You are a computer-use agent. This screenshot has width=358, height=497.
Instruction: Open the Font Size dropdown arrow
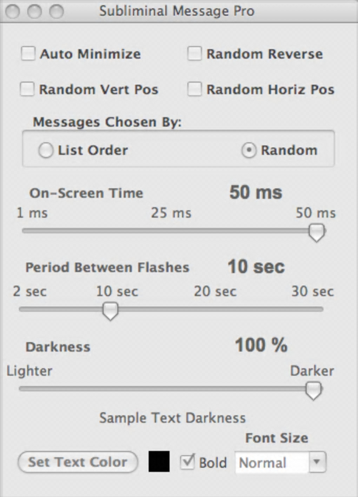317,462
